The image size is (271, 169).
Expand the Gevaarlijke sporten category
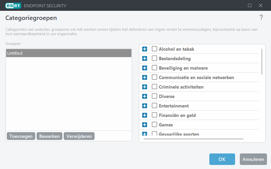[145, 134]
